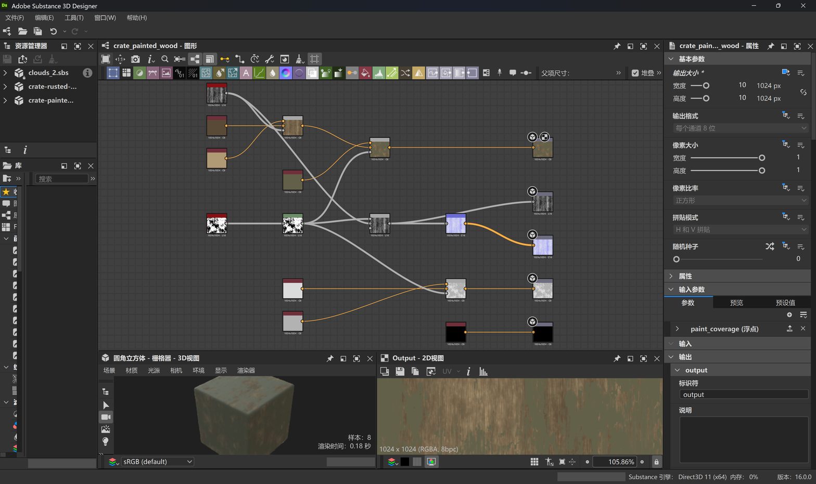Show histogram in the 2D view toolbar

click(x=483, y=371)
